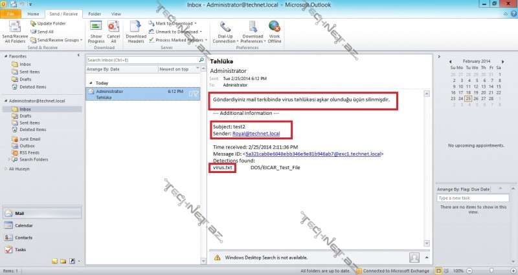Viewport: 518px width, 275px height.
Task: Switch to the Folder ribbon tab
Action: 95,14
